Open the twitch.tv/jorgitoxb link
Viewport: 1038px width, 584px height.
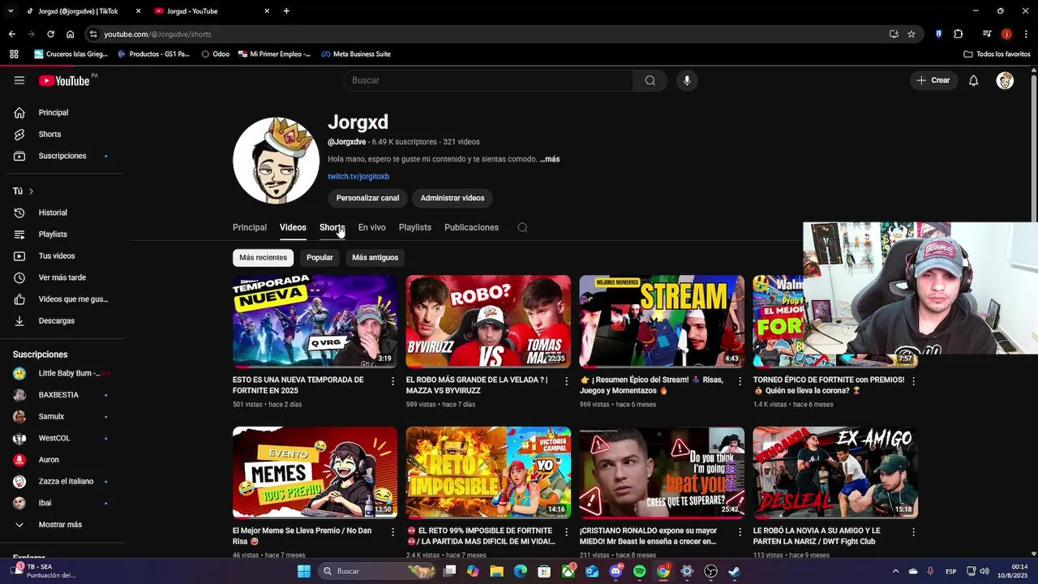click(358, 176)
